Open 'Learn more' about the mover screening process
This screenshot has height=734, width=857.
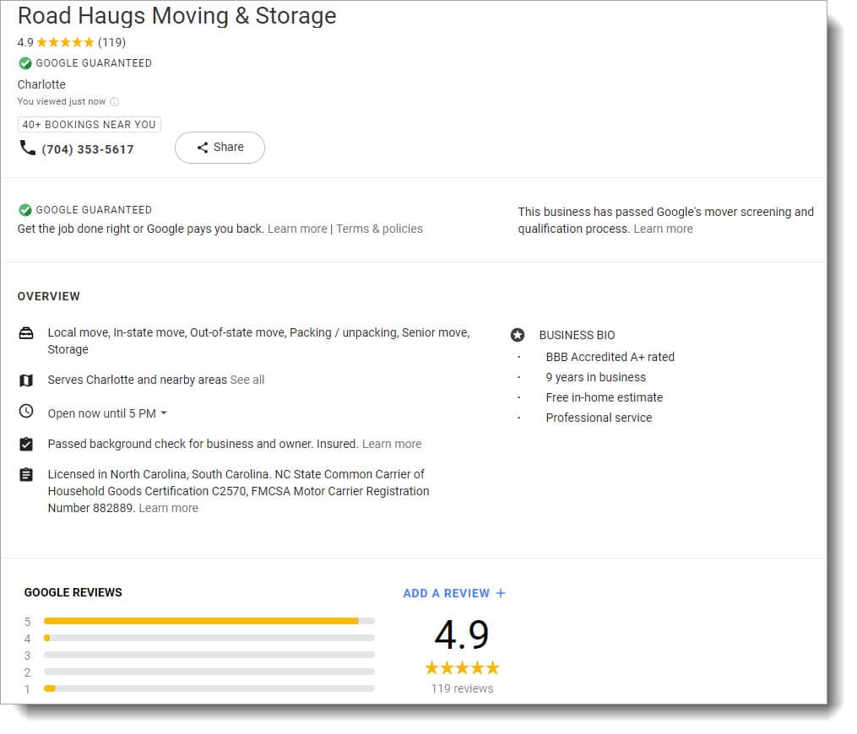pyautogui.click(x=663, y=229)
